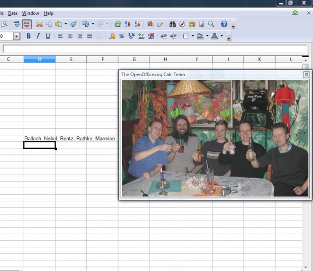Expand the Redo history dropdown
The width and height of the screenshot is (313, 271).
[x=107, y=24]
